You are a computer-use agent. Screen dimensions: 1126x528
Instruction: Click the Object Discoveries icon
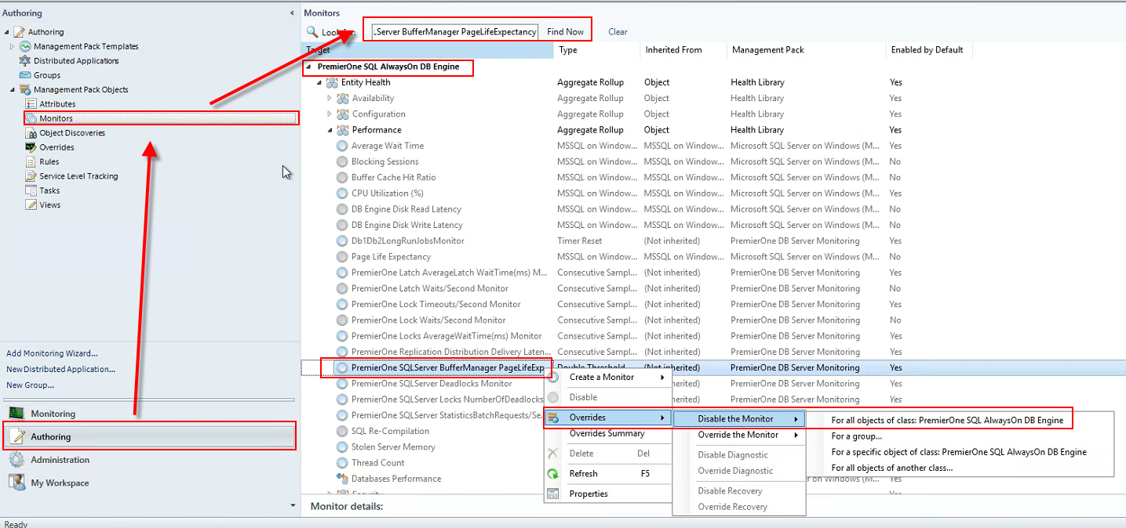tap(31, 133)
